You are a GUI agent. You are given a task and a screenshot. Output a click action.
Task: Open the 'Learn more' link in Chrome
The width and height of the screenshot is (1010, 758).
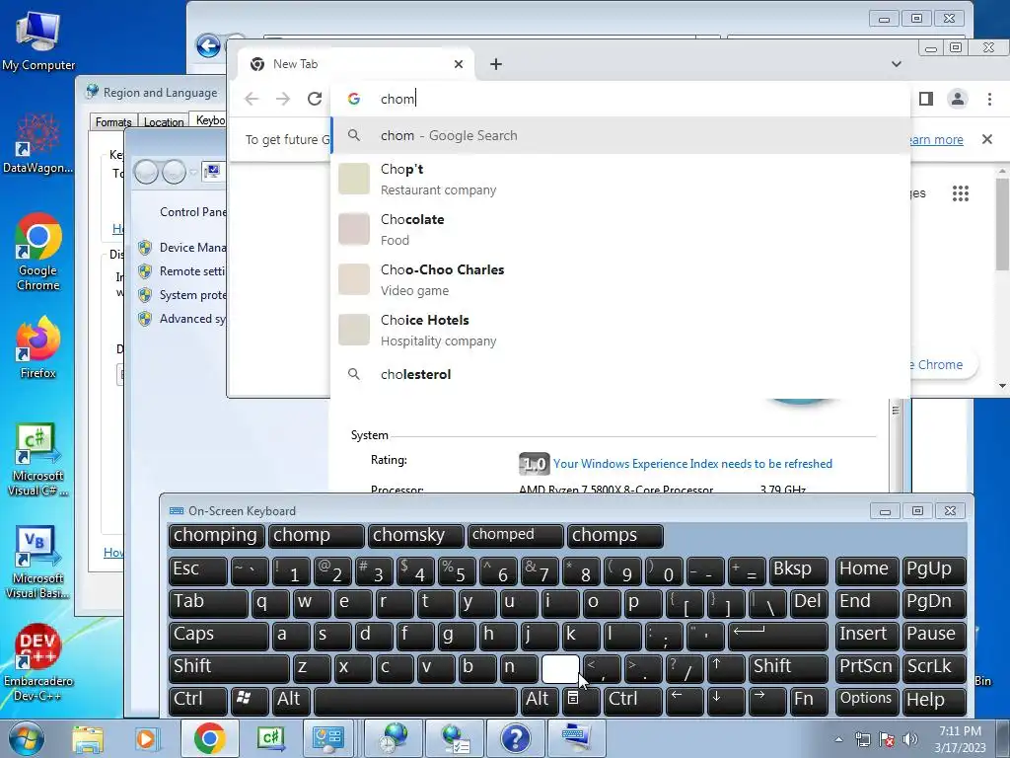click(935, 139)
